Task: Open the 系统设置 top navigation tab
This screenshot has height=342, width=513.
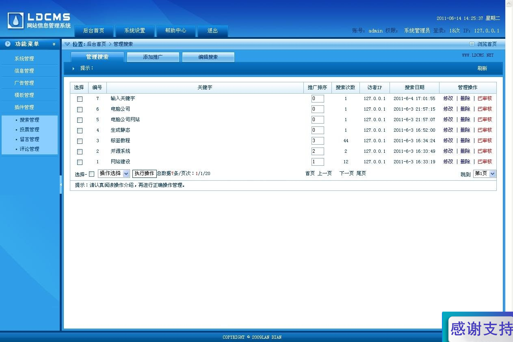Action: coord(134,31)
